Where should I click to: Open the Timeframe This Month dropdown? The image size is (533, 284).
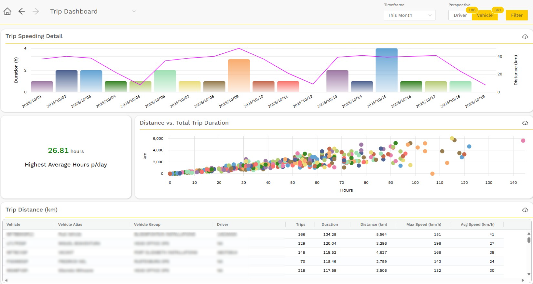coord(409,15)
